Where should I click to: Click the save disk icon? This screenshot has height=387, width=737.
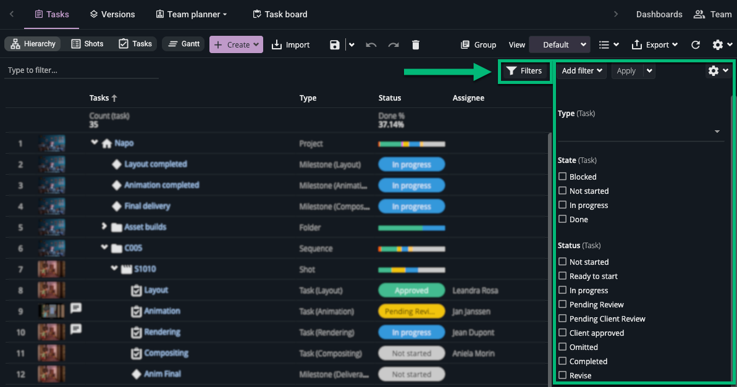coord(334,44)
